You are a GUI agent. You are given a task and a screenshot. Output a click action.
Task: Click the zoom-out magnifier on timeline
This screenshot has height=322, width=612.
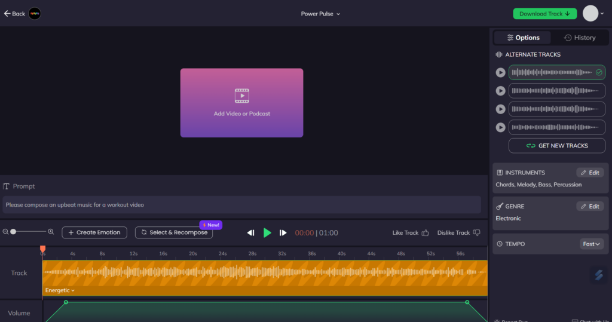5,232
